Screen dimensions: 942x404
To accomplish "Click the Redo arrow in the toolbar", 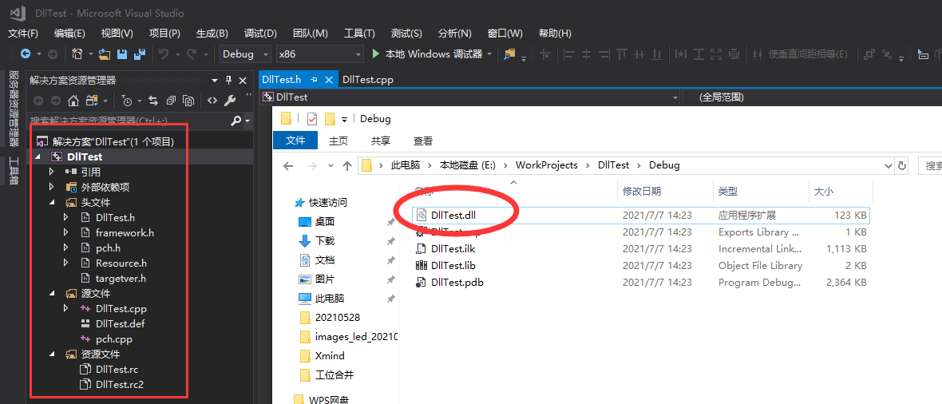I will coord(192,54).
